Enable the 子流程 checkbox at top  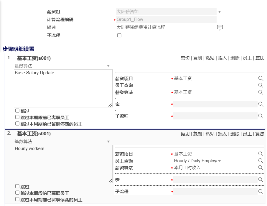[119, 36]
